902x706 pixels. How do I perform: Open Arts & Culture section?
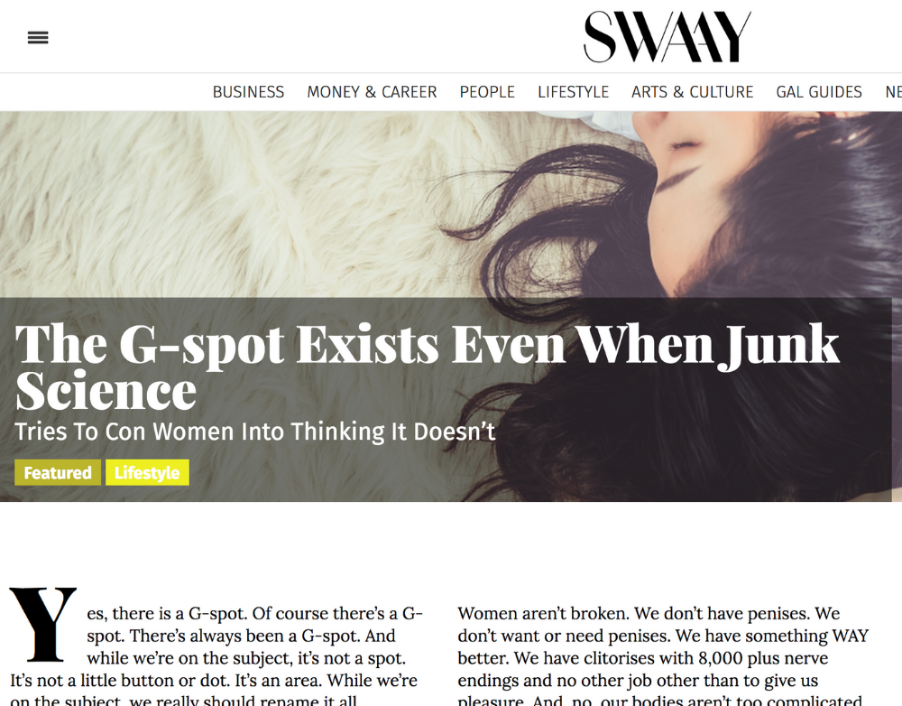(x=692, y=92)
